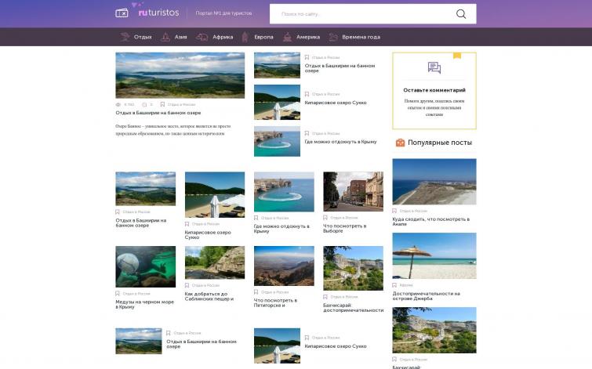Click bookmark icon above grid Бахчисарай title
The width and height of the screenshot is (592, 369).
(325, 297)
